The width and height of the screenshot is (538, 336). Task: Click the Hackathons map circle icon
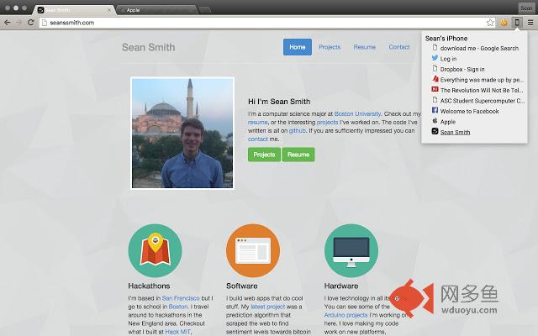[155, 250]
